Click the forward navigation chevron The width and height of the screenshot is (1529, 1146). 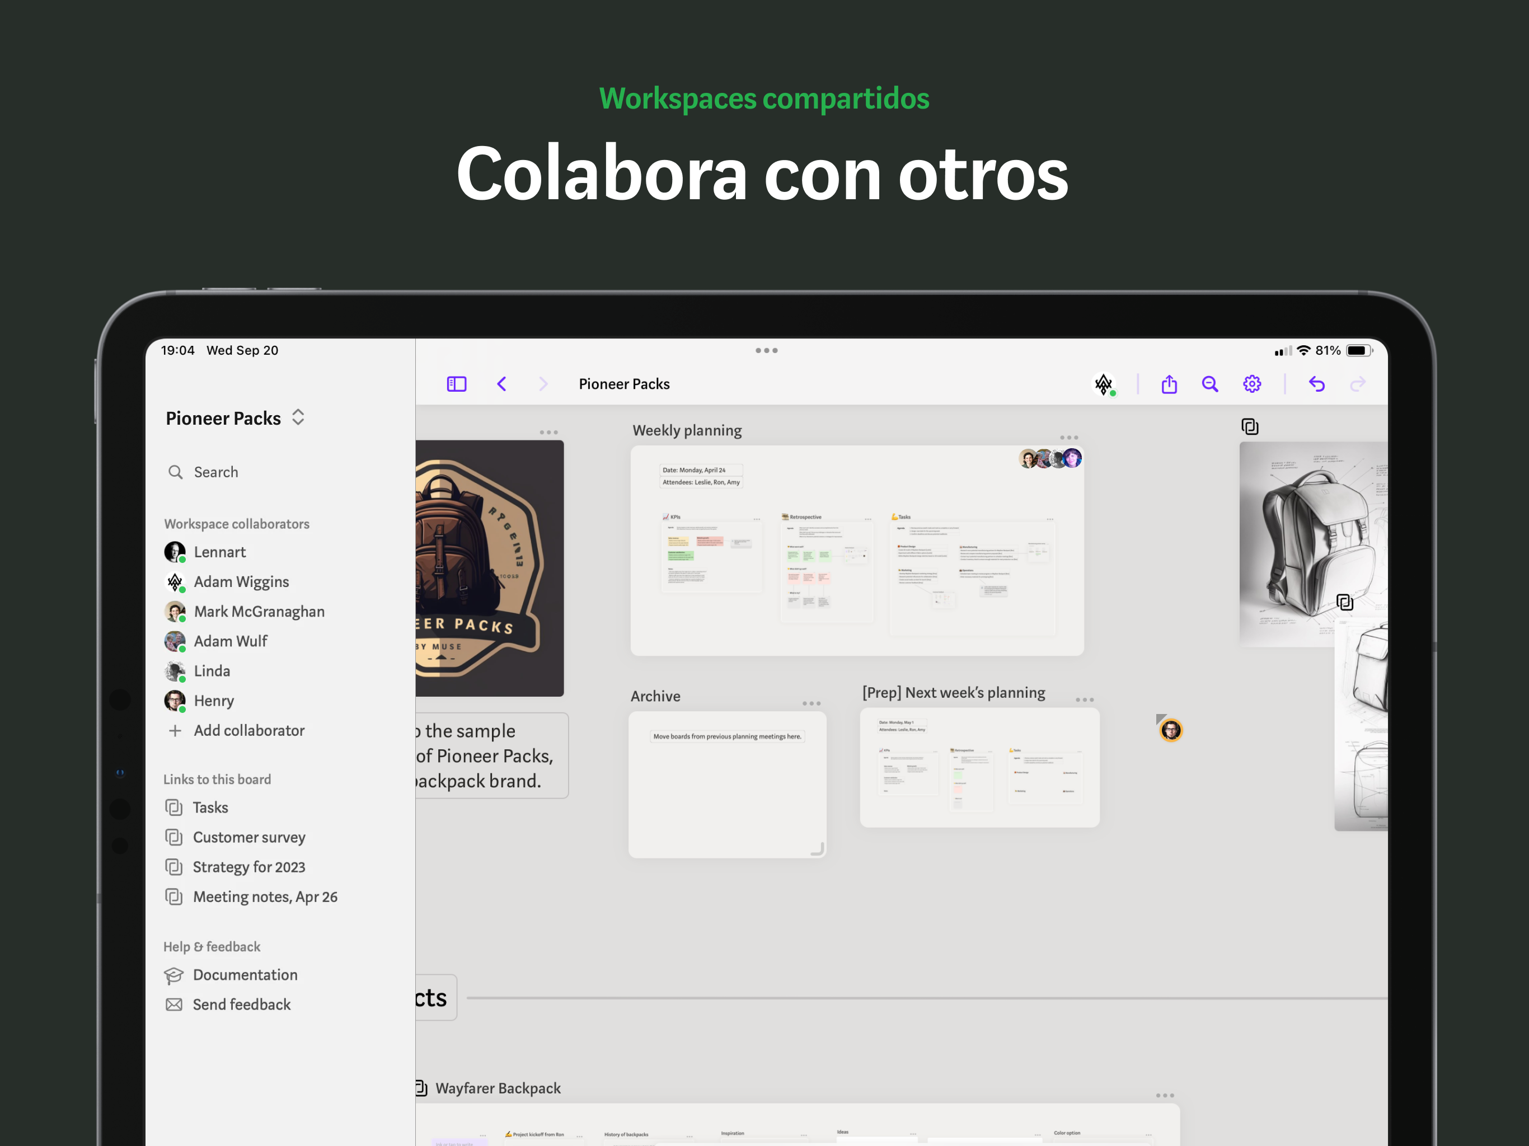point(543,384)
